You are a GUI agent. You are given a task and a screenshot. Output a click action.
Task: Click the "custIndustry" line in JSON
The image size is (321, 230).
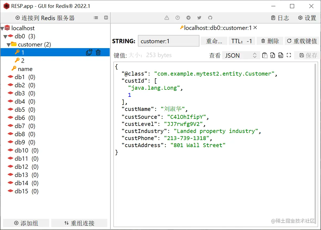tap(191, 131)
